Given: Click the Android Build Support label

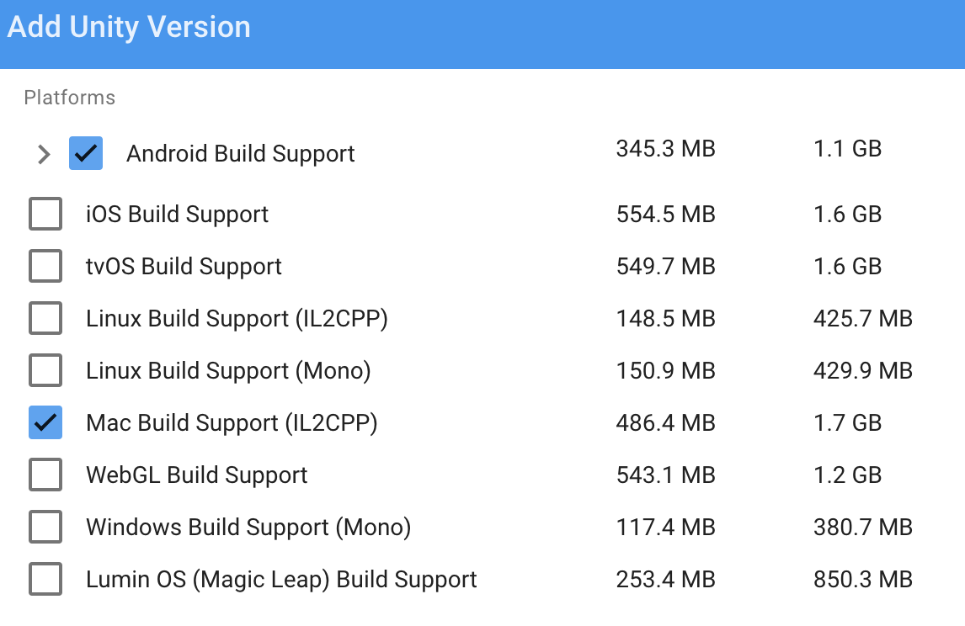Looking at the screenshot, I should pos(240,154).
